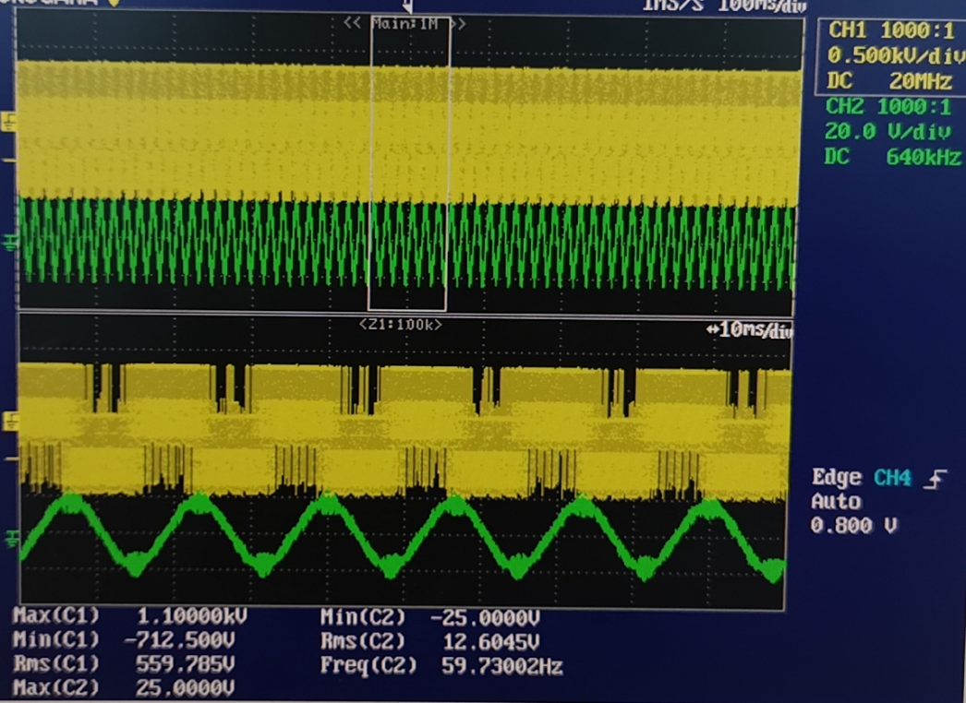
Task: Select the CH1 ground marker in the zoom window
Action: pyautogui.click(x=10, y=420)
